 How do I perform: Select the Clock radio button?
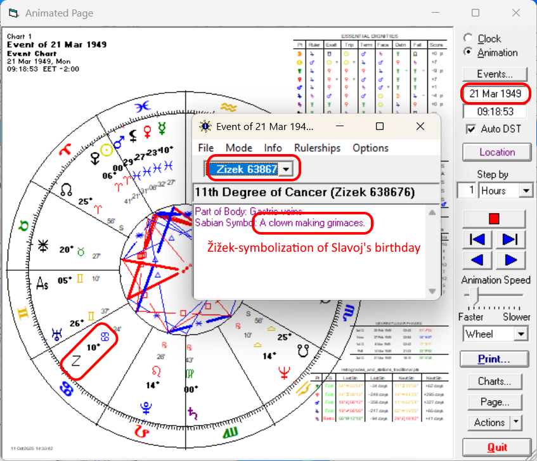click(x=468, y=38)
